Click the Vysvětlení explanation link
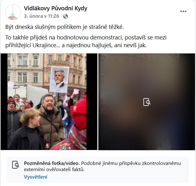The height and width of the screenshot is (186, 196). 36,177
